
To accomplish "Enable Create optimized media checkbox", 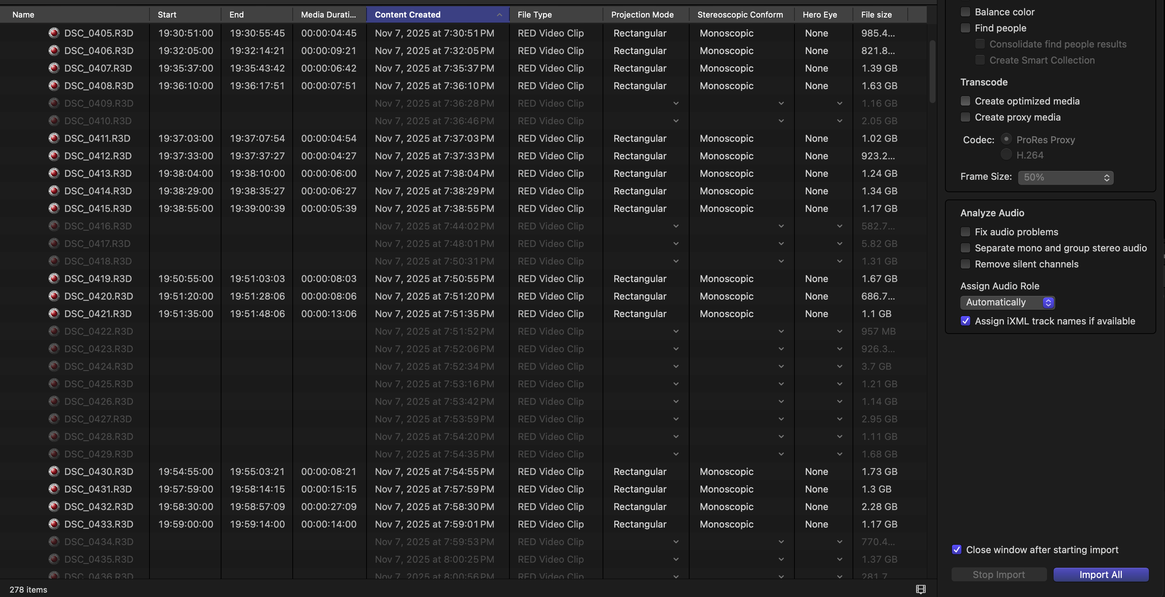I will coord(965,101).
